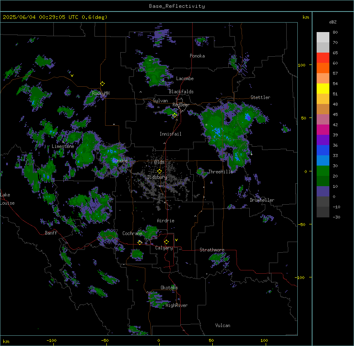The image size is (354, 346).
Task: Click the white plus marker east of ThreeHills storm
Action: (251, 154)
